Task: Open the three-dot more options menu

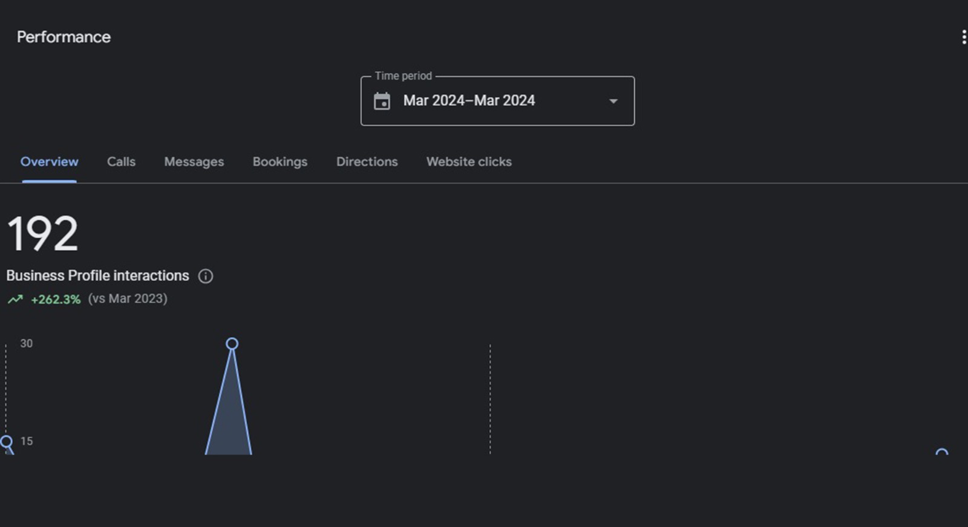Action: tap(963, 37)
